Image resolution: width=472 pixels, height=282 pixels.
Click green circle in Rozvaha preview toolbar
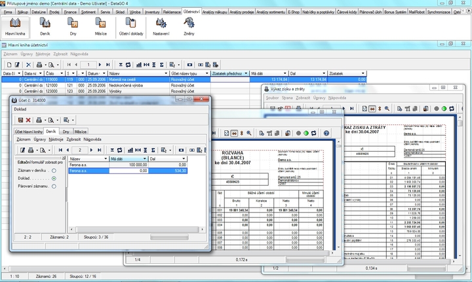(x=306, y=133)
